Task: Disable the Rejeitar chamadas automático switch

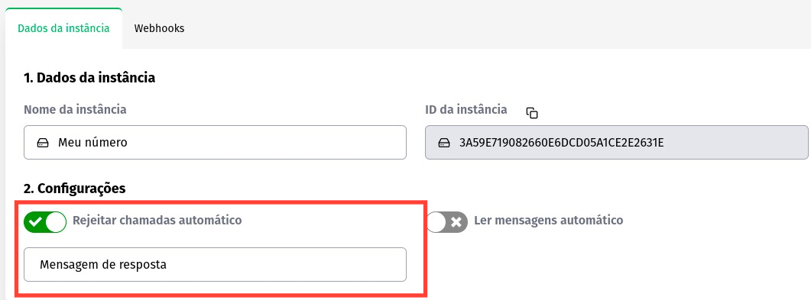Action: 45,222
